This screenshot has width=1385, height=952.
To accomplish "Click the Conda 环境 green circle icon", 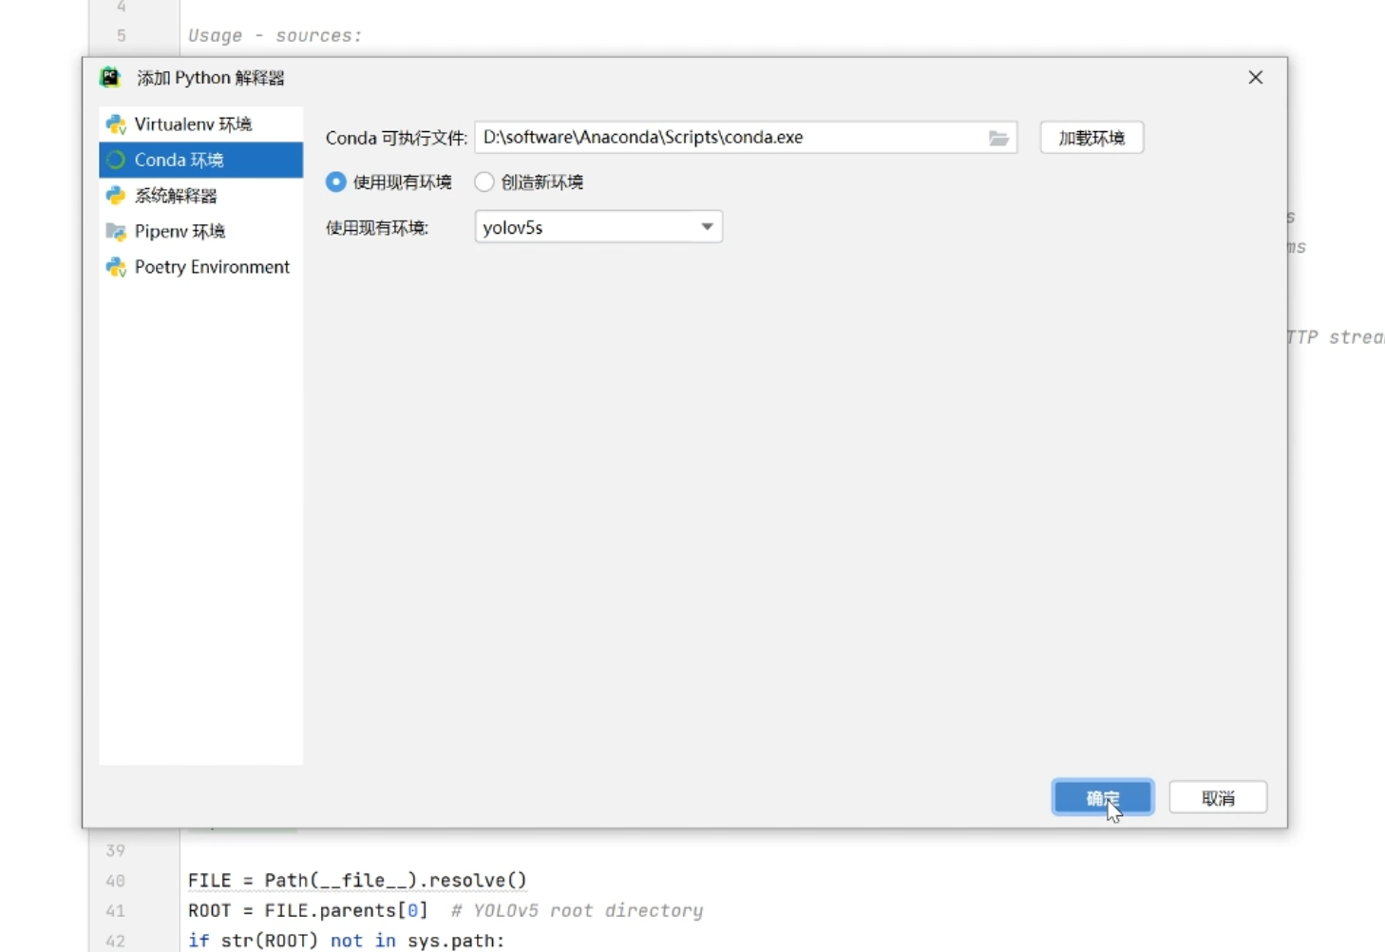I will [116, 160].
